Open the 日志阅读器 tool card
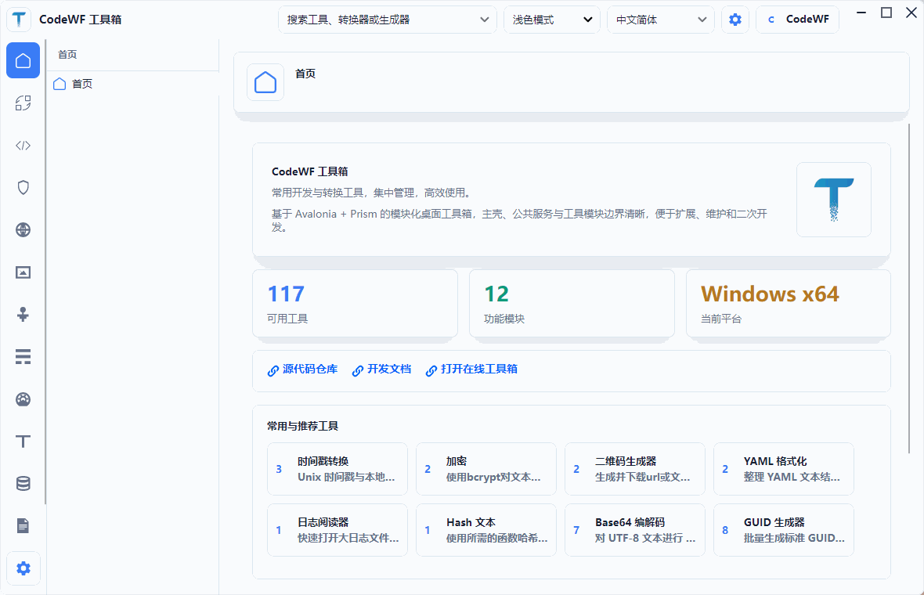 pos(337,529)
